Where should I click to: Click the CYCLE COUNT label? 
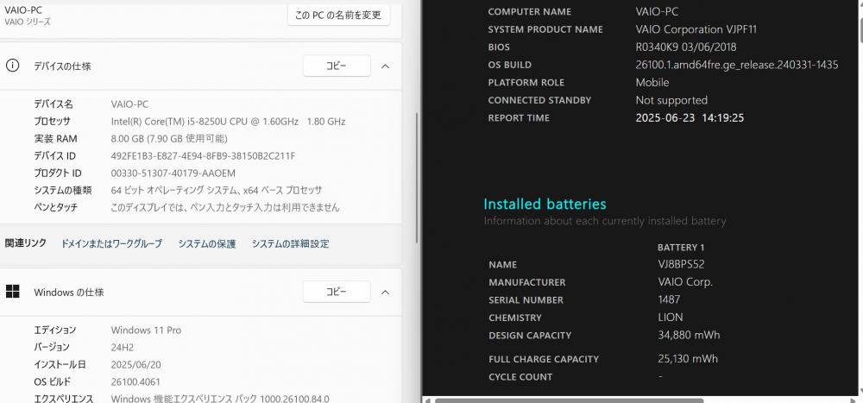click(520, 376)
